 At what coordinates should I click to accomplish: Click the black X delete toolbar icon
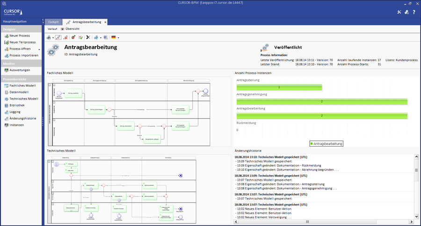coord(88,37)
